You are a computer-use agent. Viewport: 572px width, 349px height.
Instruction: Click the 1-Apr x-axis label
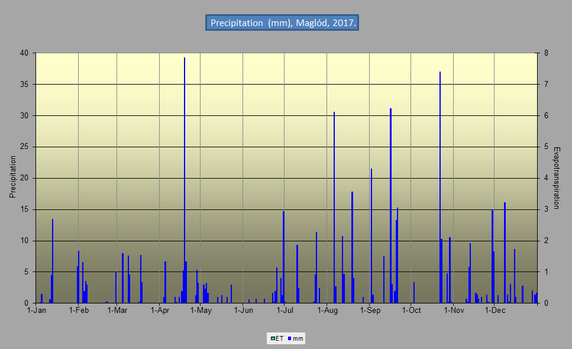coord(160,311)
